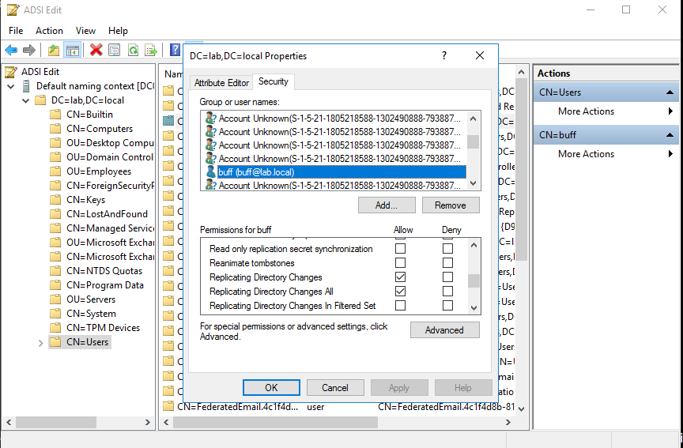Click the OU=Servers folder icon
683x448 pixels.
pyautogui.click(x=55, y=299)
